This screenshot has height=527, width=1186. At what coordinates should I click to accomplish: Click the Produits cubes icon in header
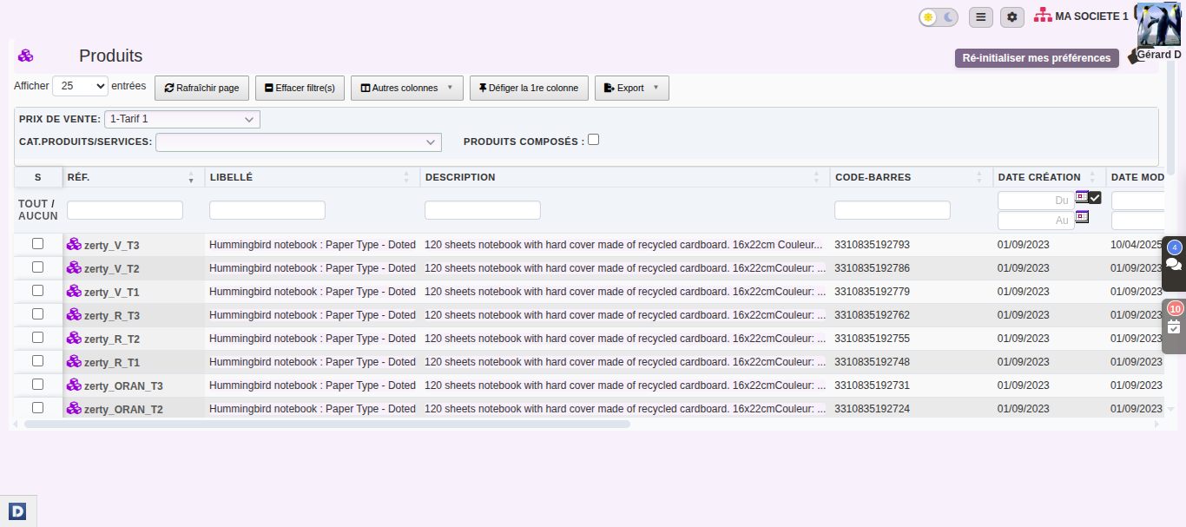point(26,56)
